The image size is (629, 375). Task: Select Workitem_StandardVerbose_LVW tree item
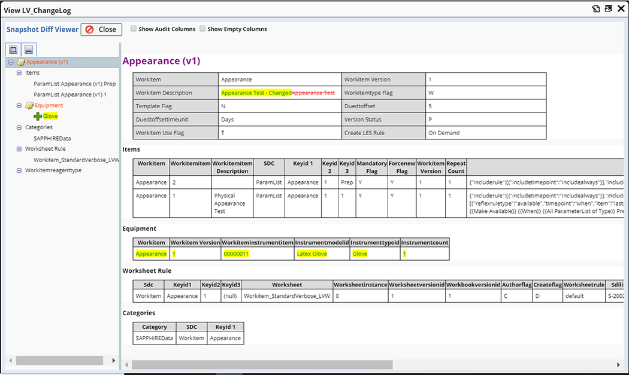click(76, 160)
